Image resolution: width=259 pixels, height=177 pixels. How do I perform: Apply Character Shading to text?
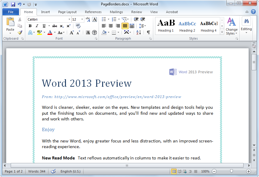coord(88,32)
